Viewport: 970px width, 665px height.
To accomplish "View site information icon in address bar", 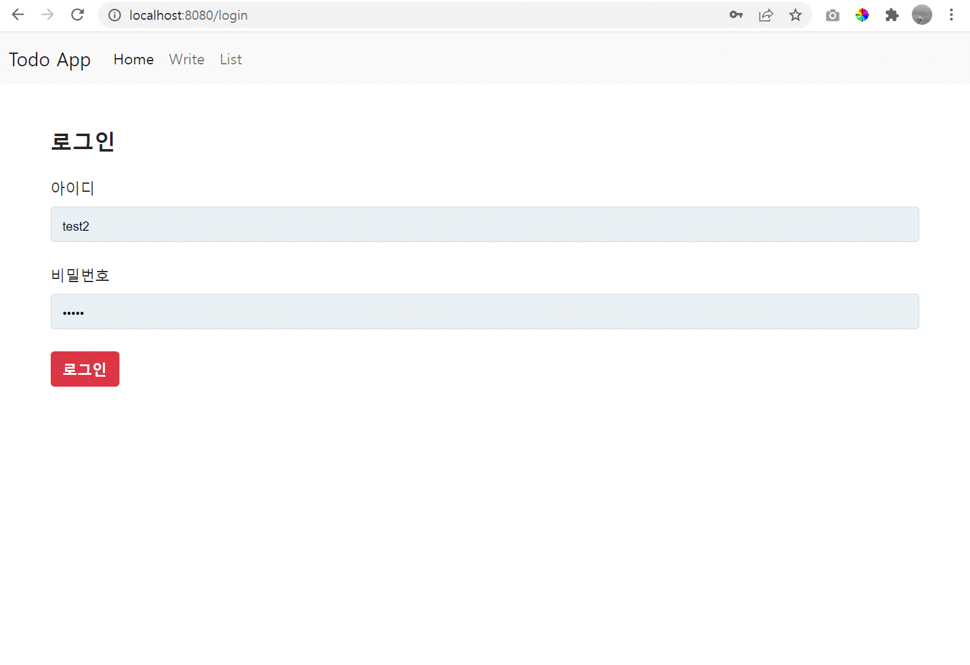I will tap(114, 15).
